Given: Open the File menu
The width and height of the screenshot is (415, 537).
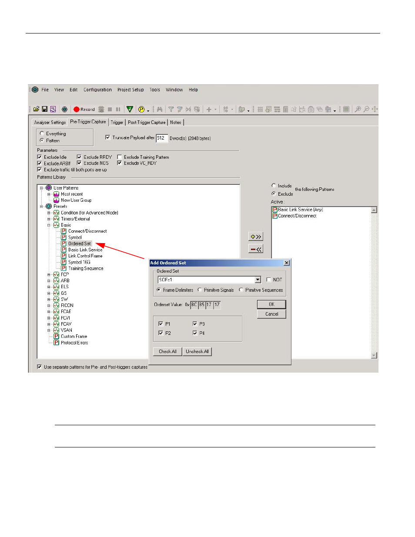Looking at the screenshot, I should click(45, 90).
